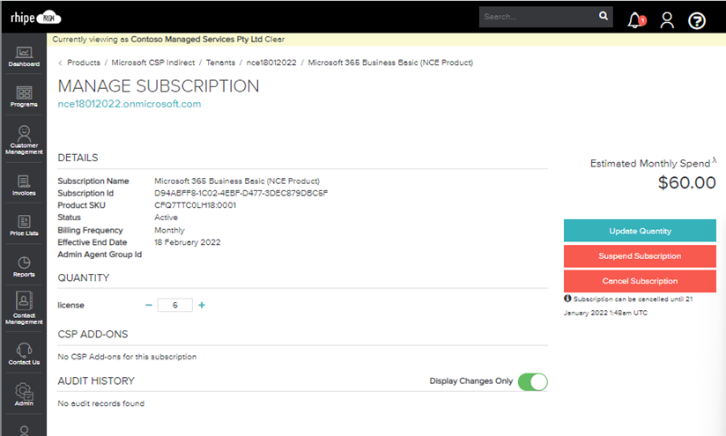Open the nce18012022.onmicrosoft.com link

pos(130,104)
